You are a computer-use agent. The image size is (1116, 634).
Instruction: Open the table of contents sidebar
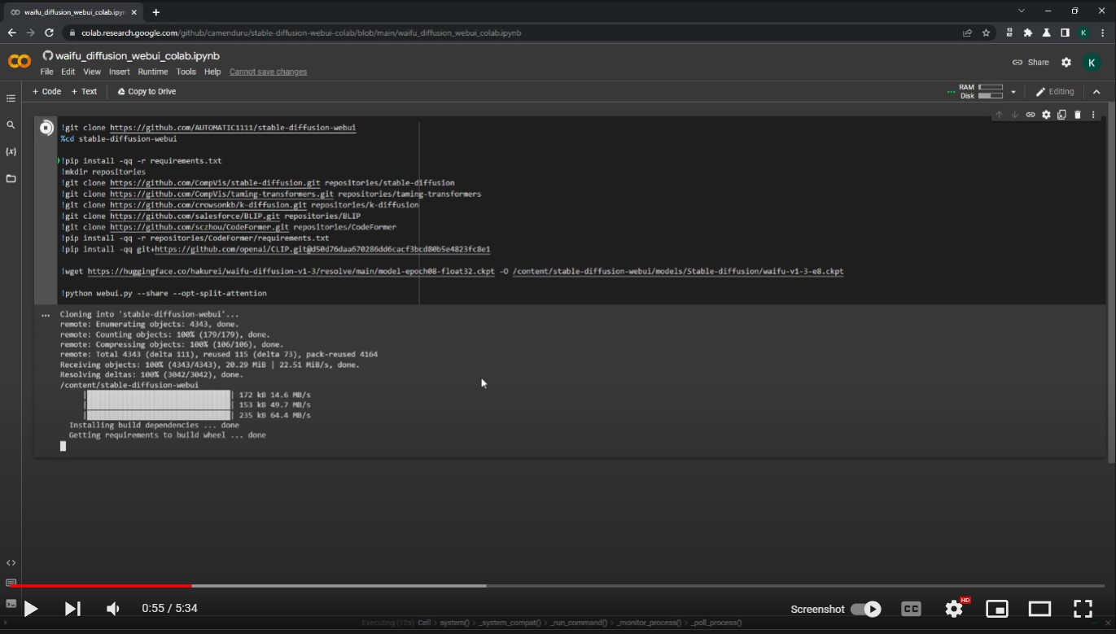click(x=11, y=98)
